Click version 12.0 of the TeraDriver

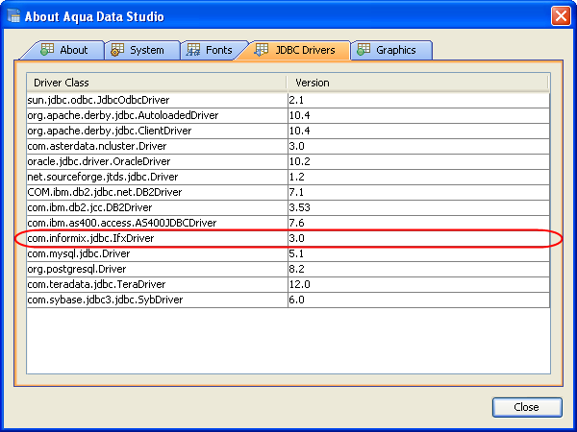[299, 284]
